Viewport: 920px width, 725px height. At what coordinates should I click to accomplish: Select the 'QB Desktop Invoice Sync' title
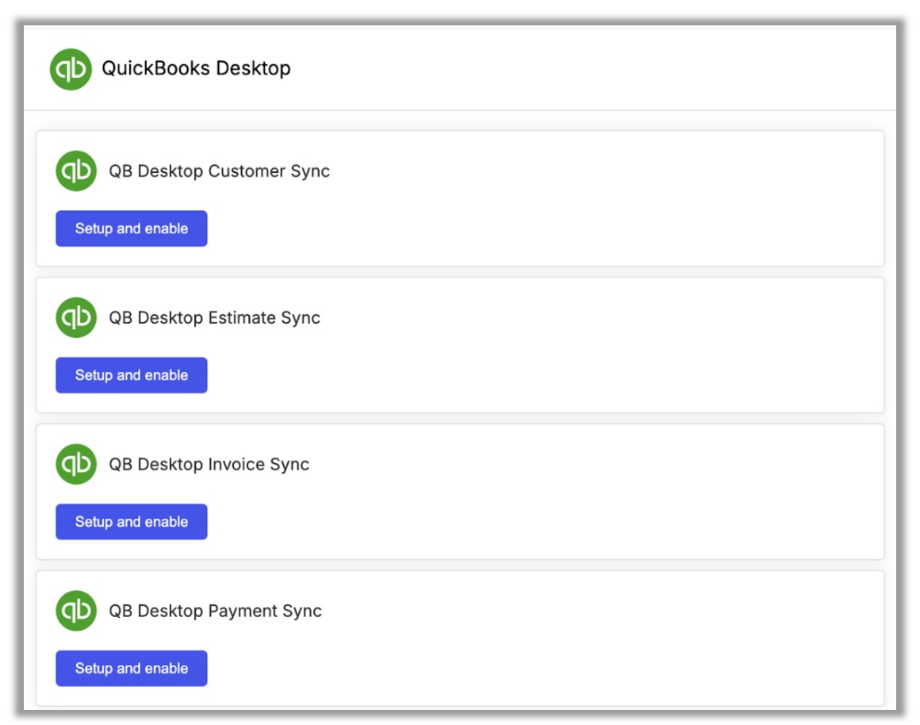pos(209,464)
